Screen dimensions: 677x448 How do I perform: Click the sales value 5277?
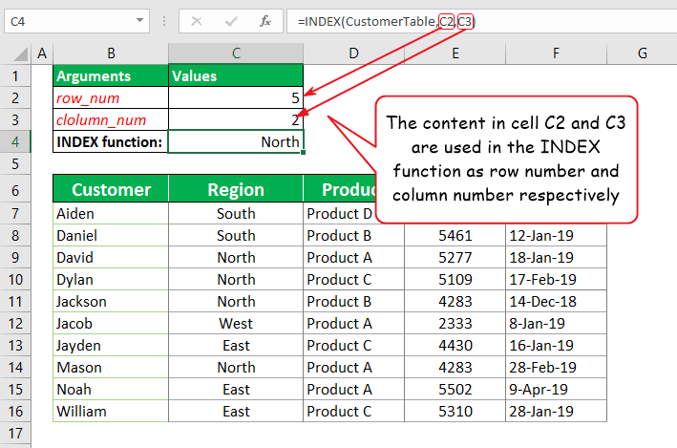coord(455,258)
